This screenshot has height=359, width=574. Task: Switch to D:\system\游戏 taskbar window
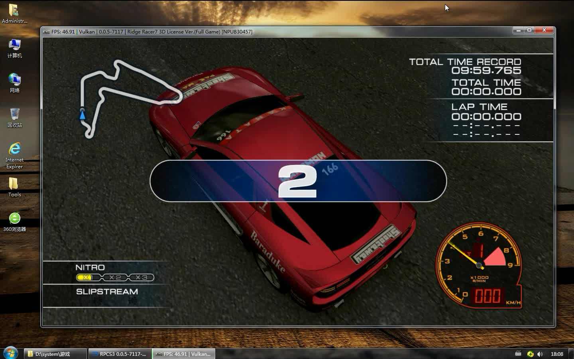point(55,354)
